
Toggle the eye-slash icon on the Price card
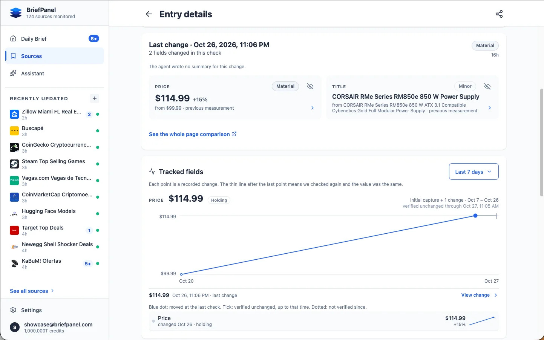pos(310,86)
